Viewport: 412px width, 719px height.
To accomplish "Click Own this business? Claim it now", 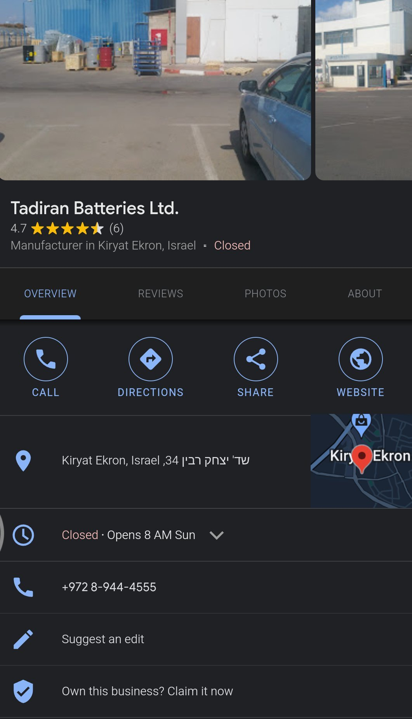I will (147, 691).
